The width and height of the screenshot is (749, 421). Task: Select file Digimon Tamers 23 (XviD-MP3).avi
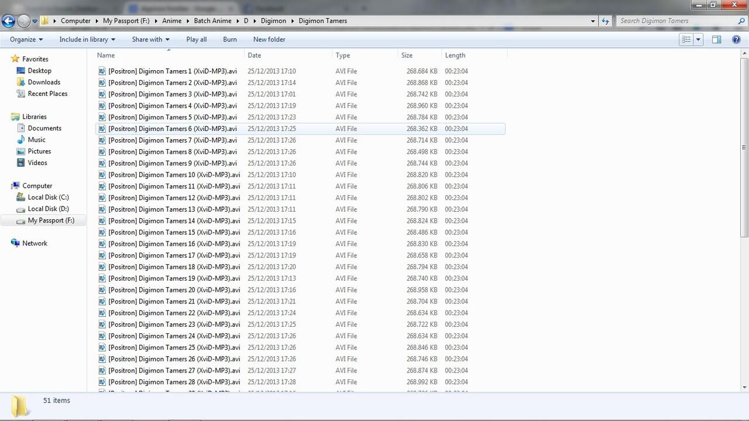click(x=174, y=325)
